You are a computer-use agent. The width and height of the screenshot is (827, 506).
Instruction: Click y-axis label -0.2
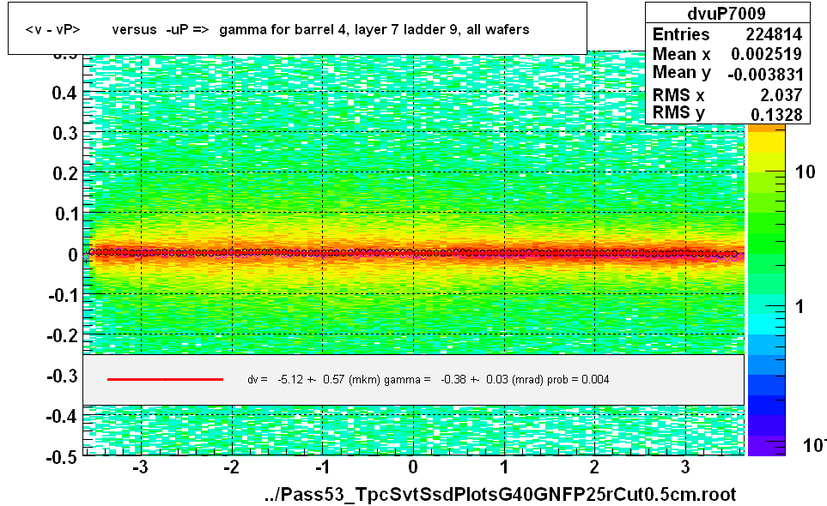[62, 335]
